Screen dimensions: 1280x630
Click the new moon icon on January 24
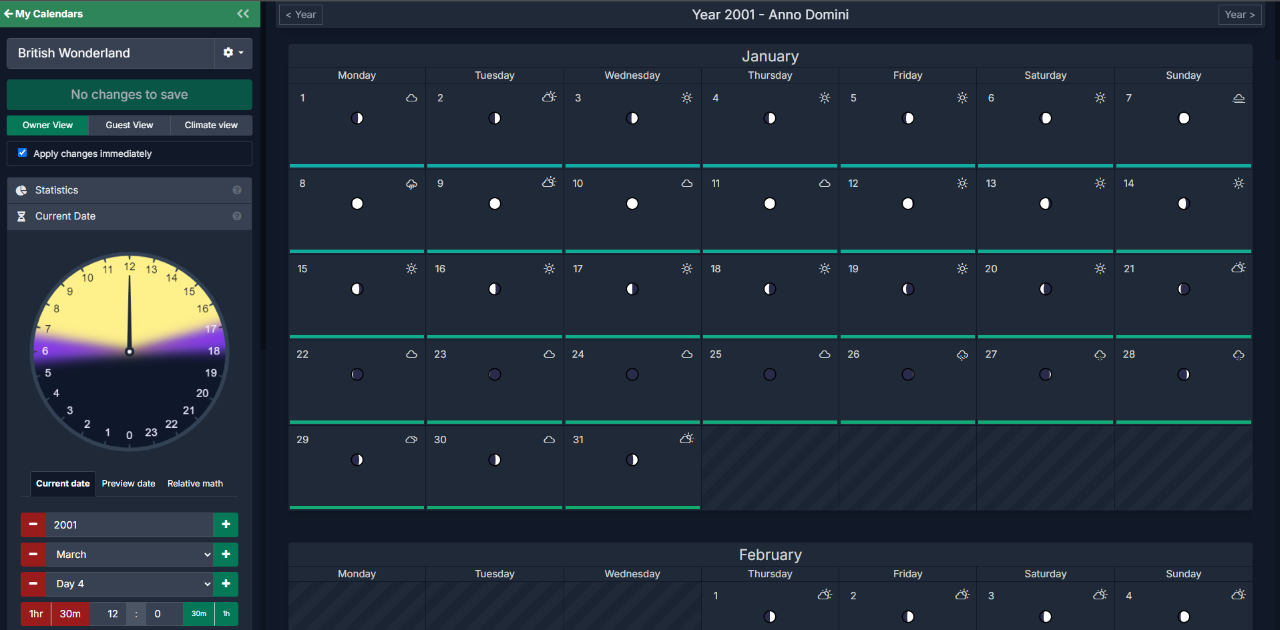[x=632, y=374]
